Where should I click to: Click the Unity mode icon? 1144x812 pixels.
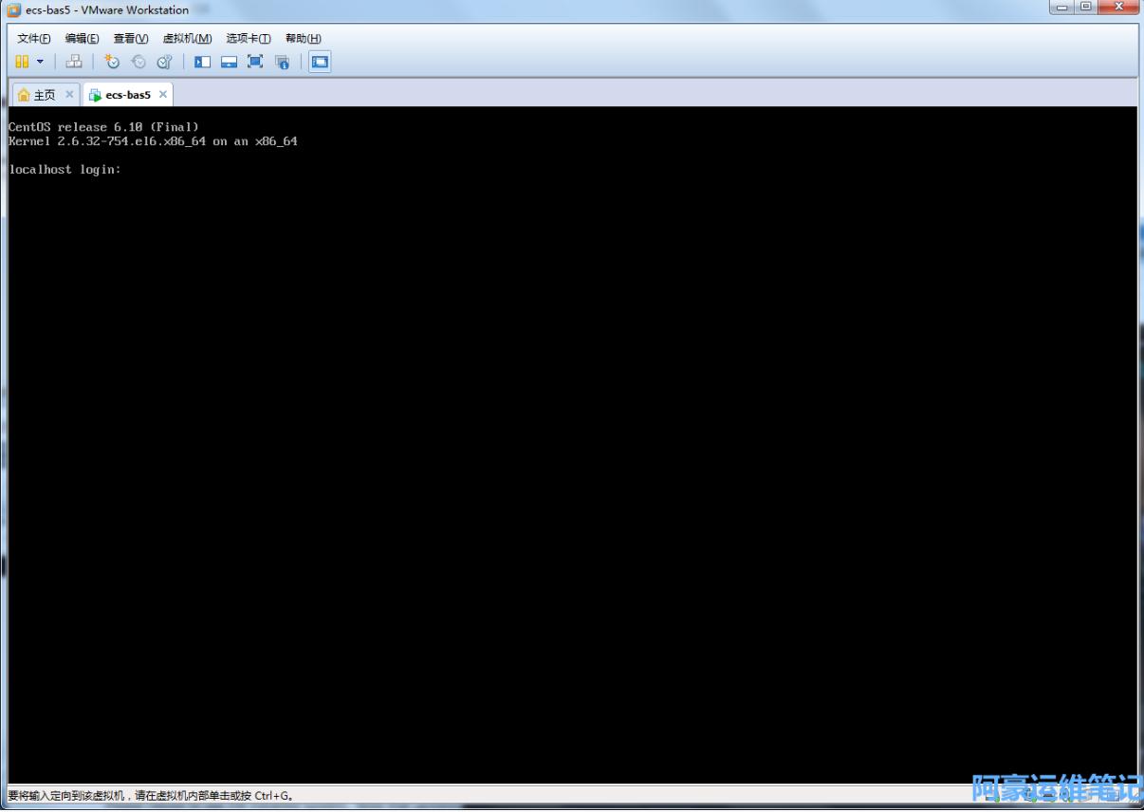(282, 62)
